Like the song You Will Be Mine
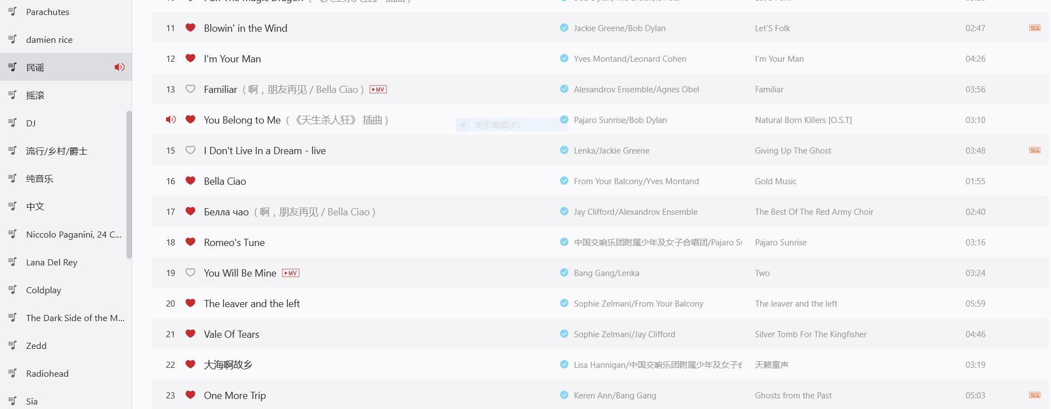 pyautogui.click(x=190, y=272)
